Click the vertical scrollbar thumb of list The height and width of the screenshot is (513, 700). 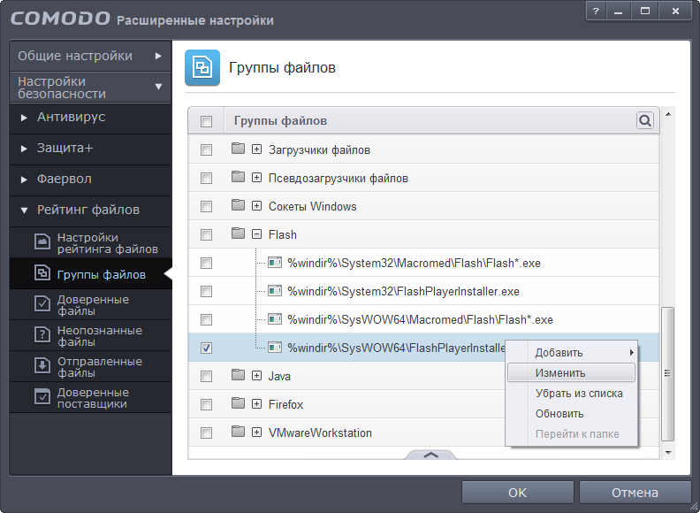(x=668, y=371)
